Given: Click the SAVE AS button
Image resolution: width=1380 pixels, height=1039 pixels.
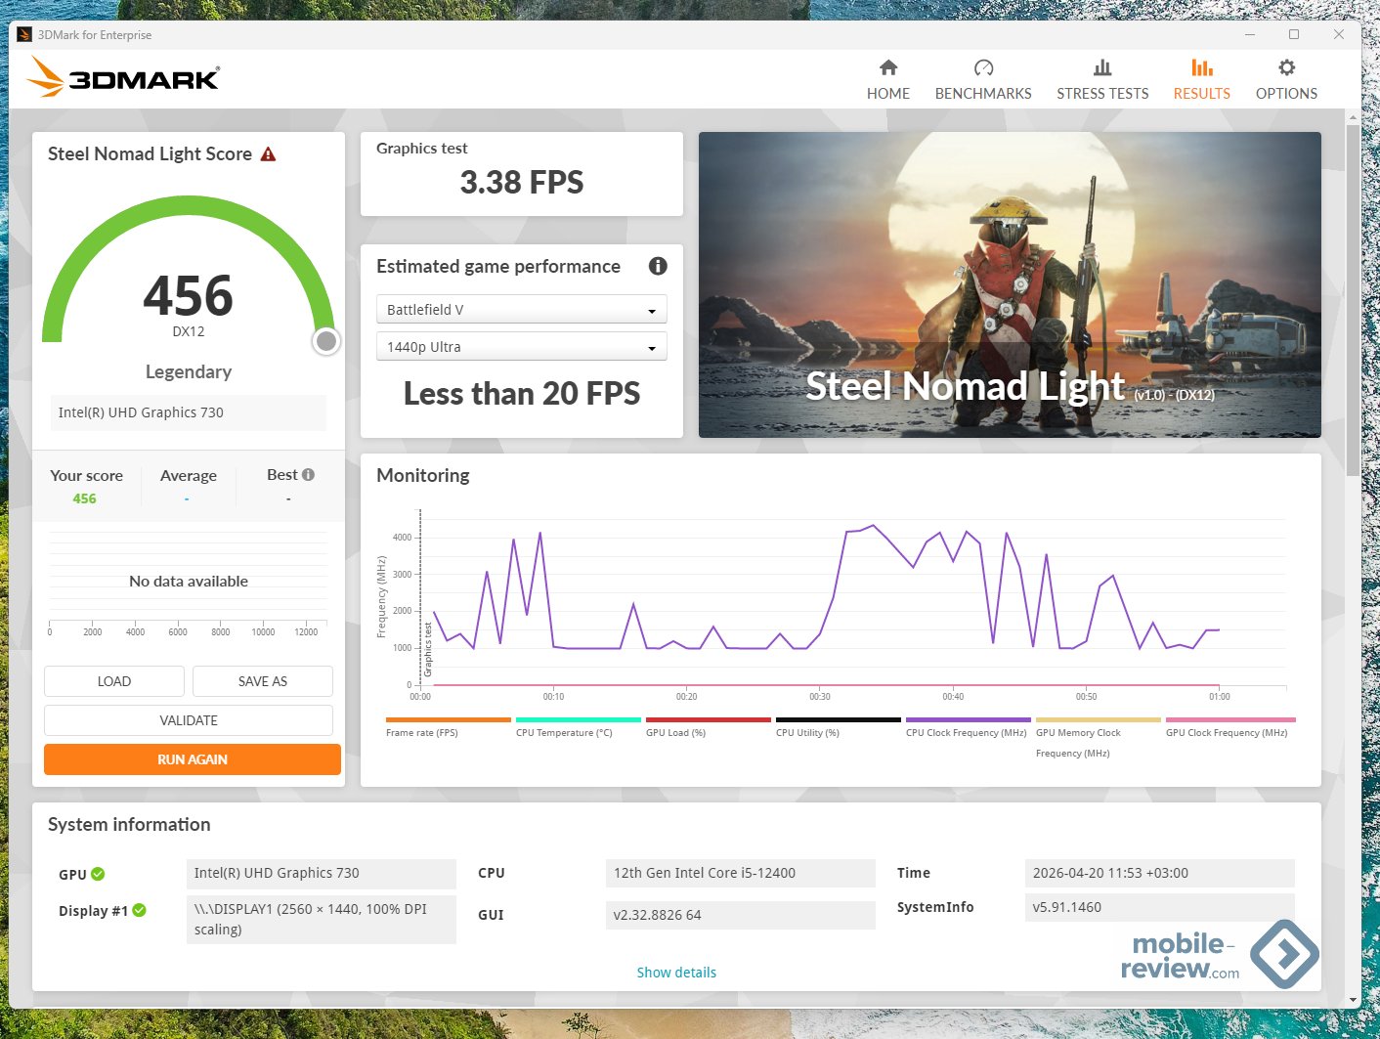Looking at the screenshot, I should coord(262,681).
